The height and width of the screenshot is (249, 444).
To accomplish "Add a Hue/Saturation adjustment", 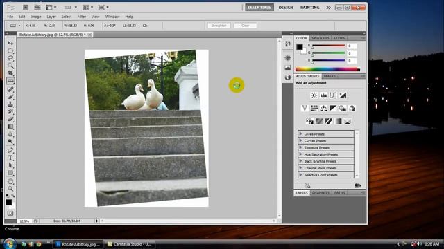I will click(314, 109).
